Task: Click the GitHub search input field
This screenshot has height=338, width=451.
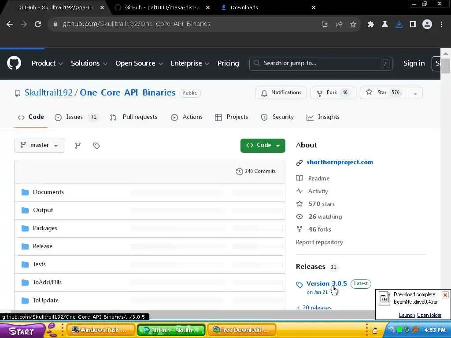Action: 321,63
